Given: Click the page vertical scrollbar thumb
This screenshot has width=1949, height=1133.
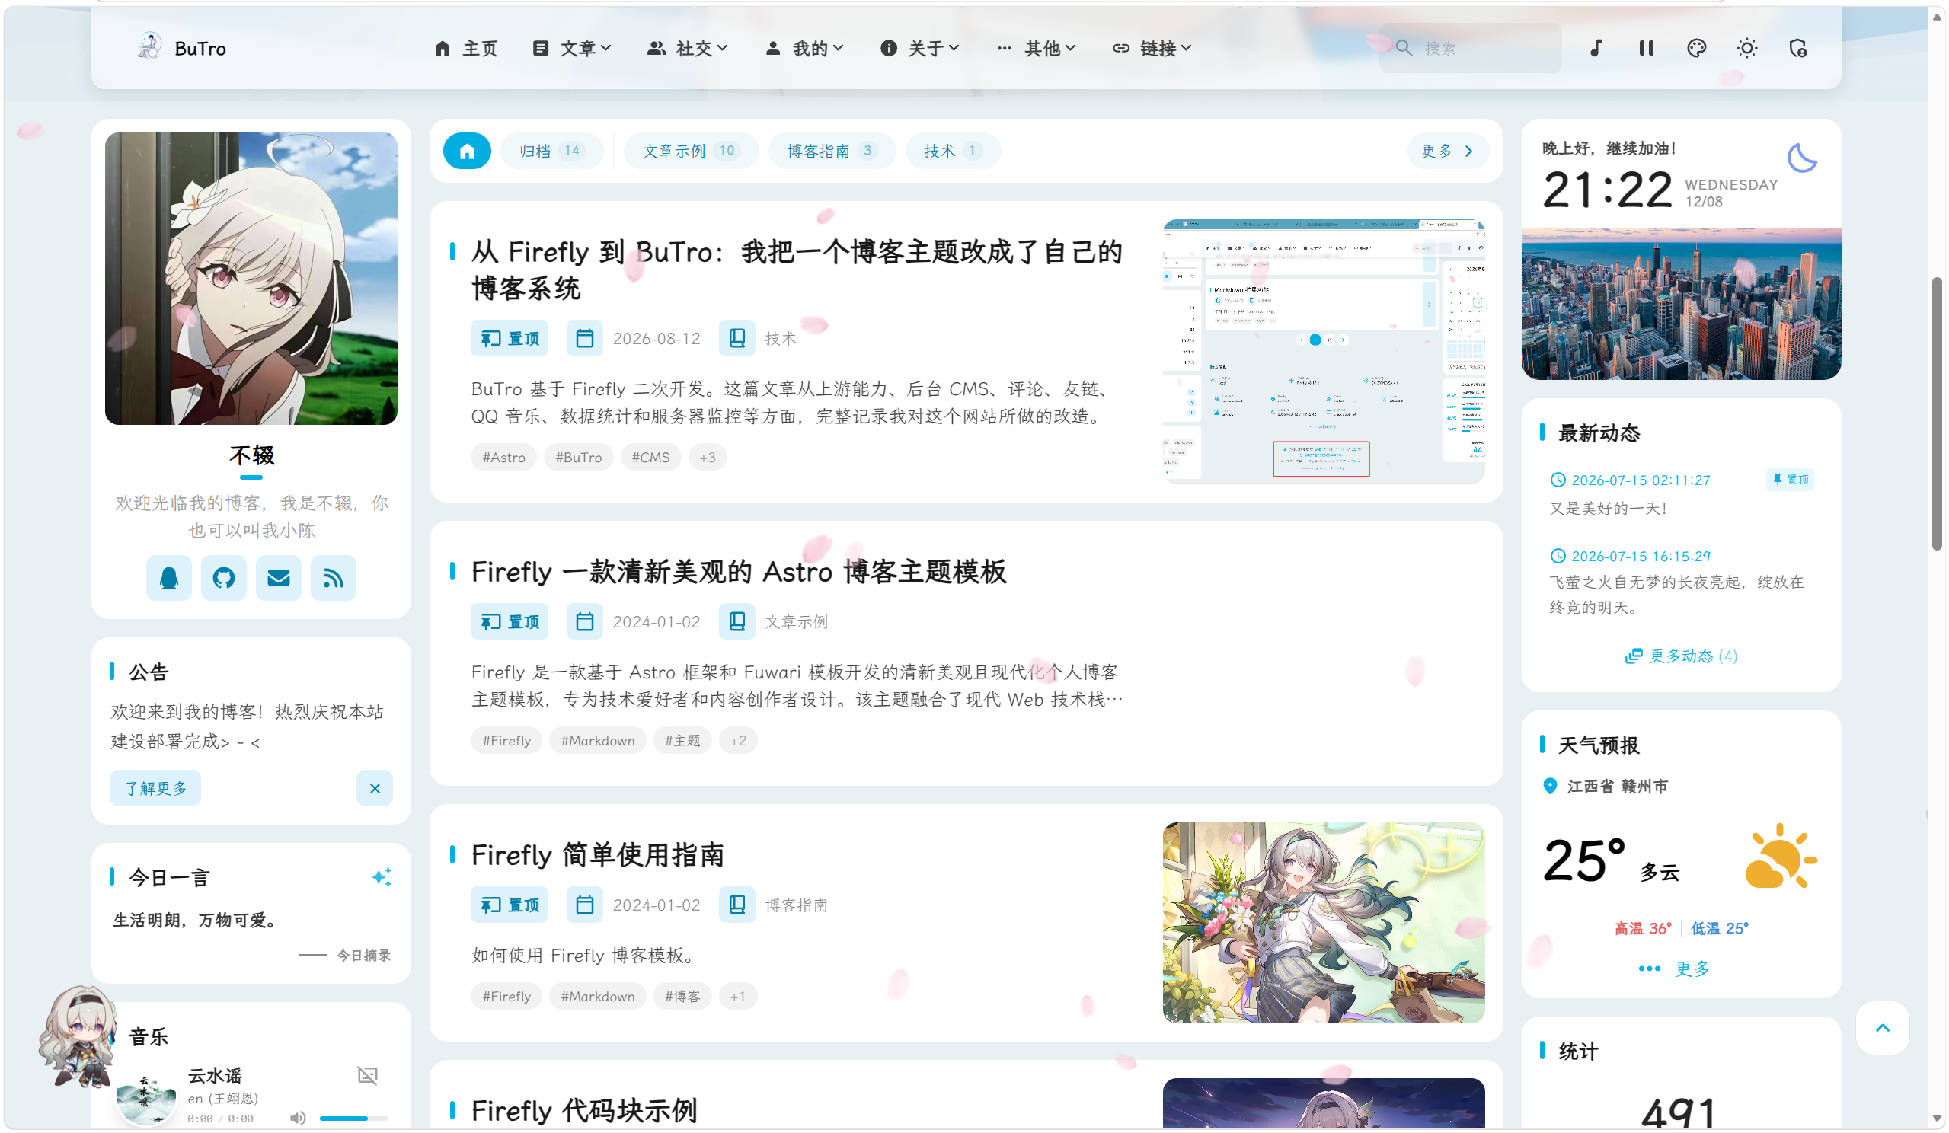Looking at the screenshot, I should click(x=1936, y=413).
